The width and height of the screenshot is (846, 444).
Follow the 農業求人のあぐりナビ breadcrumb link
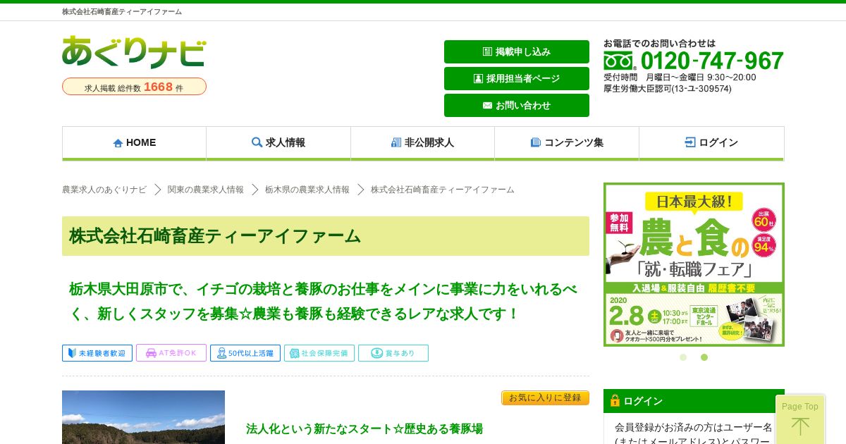point(104,190)
